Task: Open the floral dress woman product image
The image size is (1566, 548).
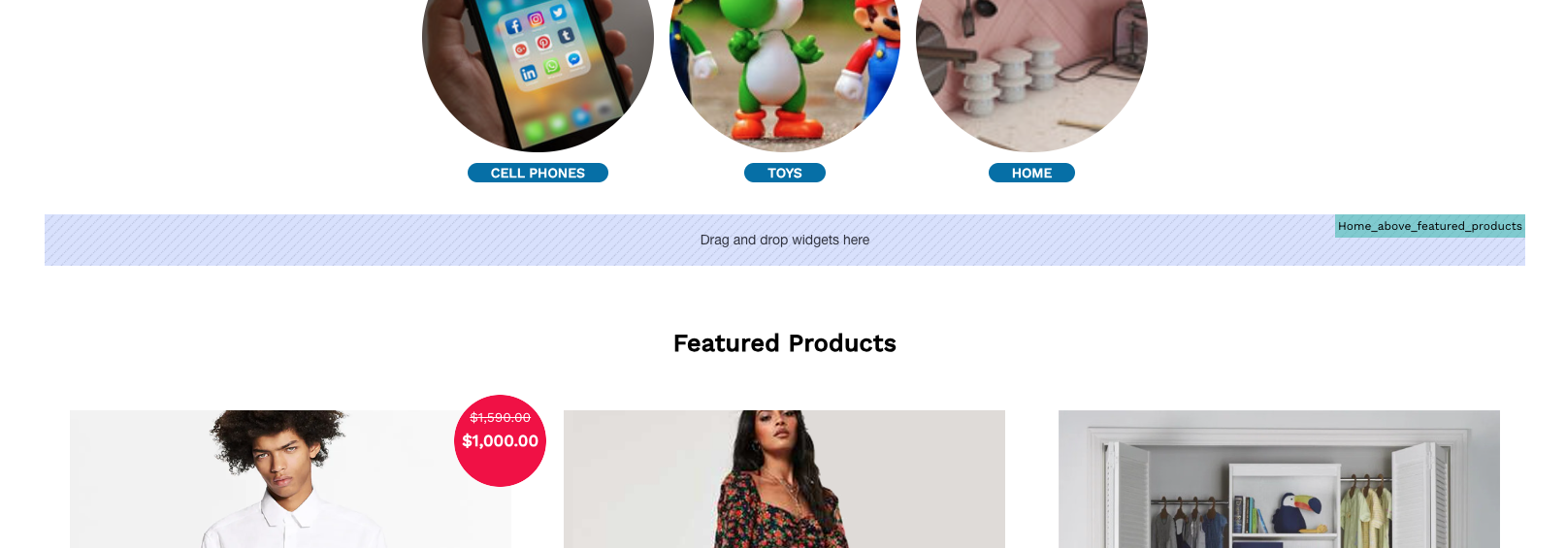Action: coord(784,479)
